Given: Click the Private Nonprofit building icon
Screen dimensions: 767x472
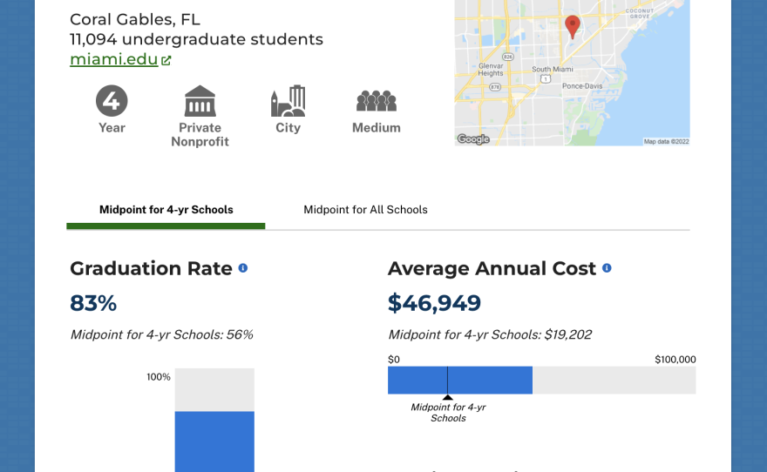Looking at the screenshot, I should 200,101.
